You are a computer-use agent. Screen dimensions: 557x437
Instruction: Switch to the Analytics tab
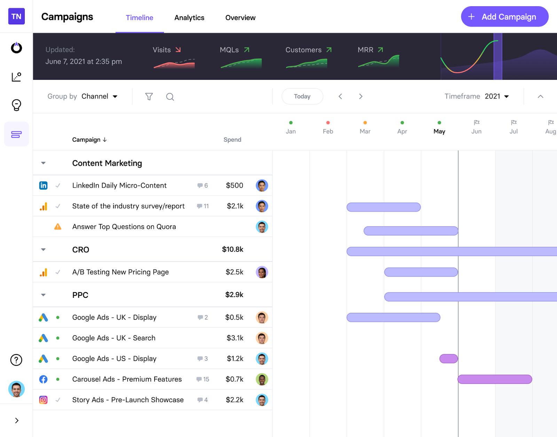click(x=189, y=17)
